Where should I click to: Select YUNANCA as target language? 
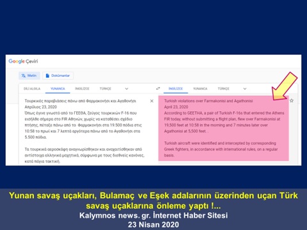(x=200, y=89)
